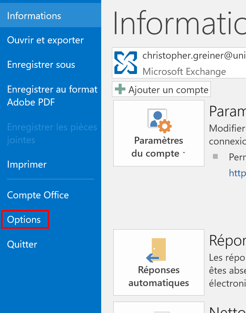
Task: Follow the blue http link
Action: (x=237, y=173)
